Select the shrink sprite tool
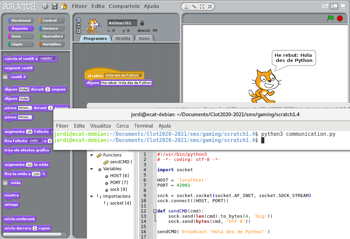Viewport: 350px width, 239px height. [x=210, y=7]
